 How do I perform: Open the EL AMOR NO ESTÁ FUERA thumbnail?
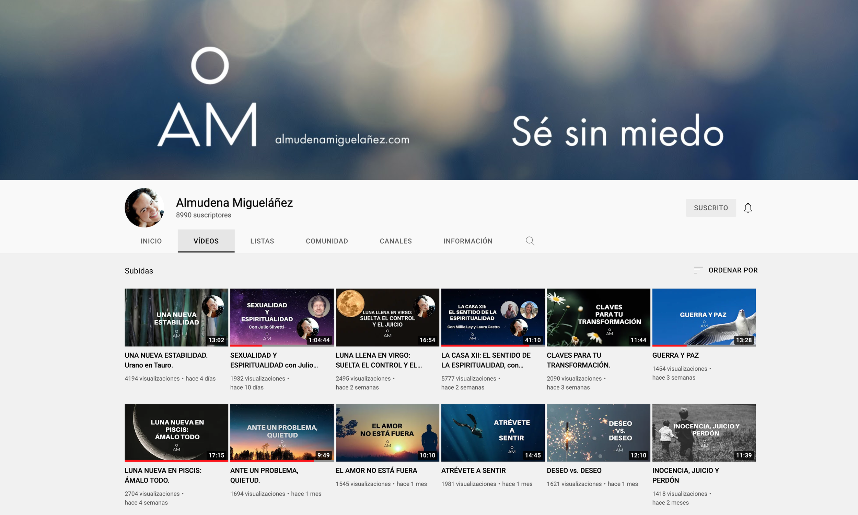click(x=387, y=433)
